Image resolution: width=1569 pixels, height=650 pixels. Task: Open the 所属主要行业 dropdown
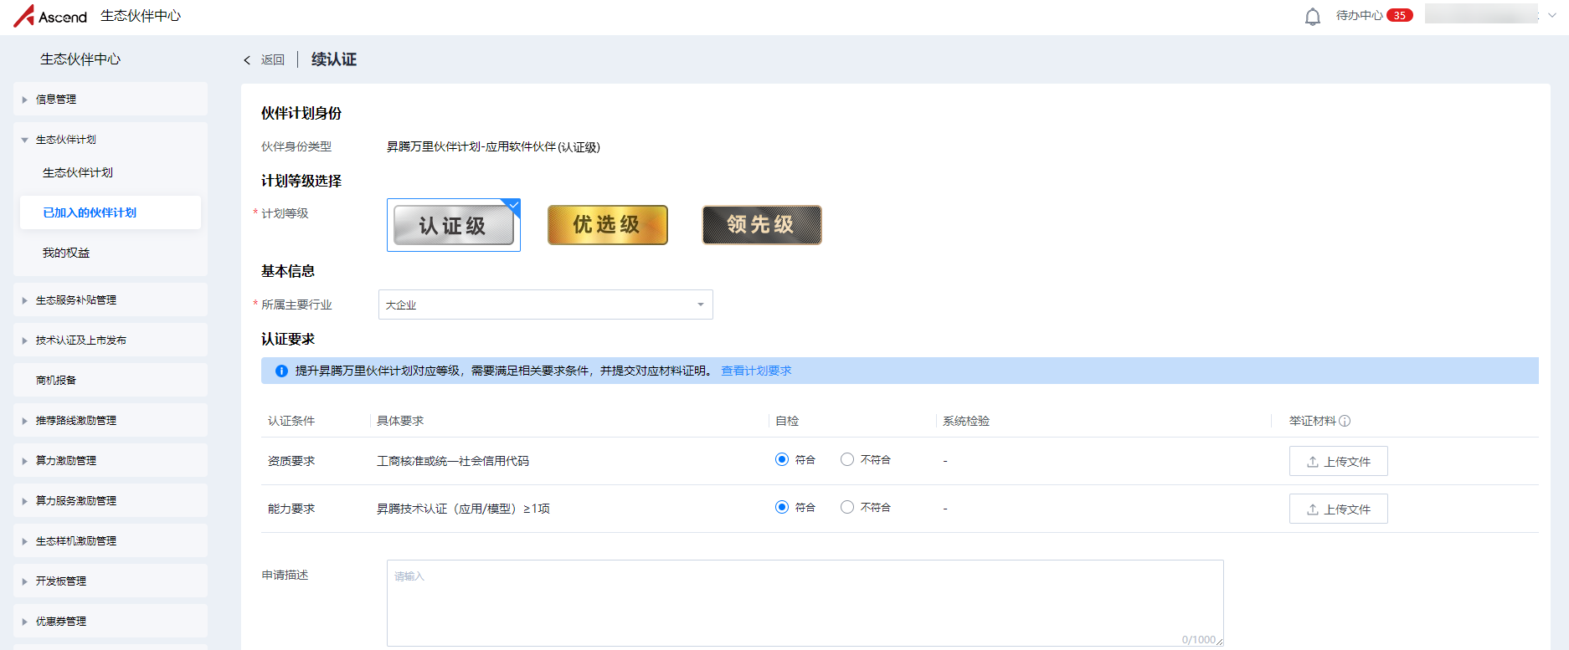point(546,305)
